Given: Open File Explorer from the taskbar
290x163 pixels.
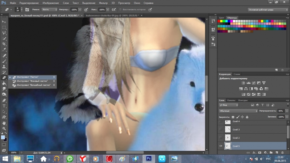Looking at the screenshot, I should 17,159.
